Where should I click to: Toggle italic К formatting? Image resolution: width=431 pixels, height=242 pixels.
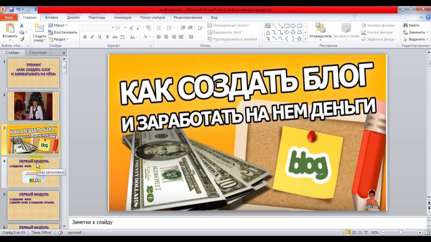click(x=92, y=37)
